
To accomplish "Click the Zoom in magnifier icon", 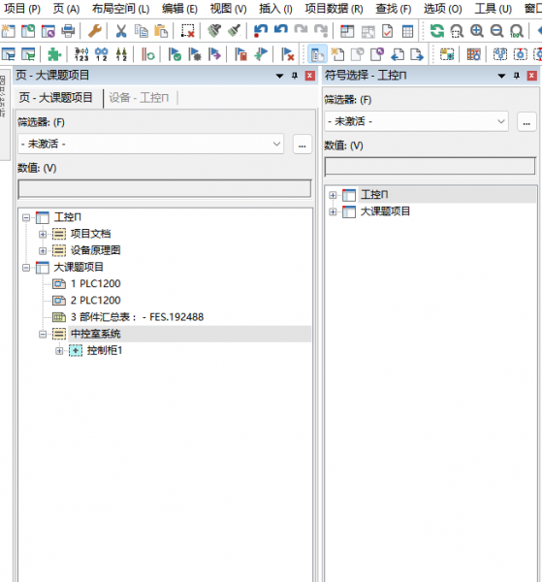I will click(477, 31).
